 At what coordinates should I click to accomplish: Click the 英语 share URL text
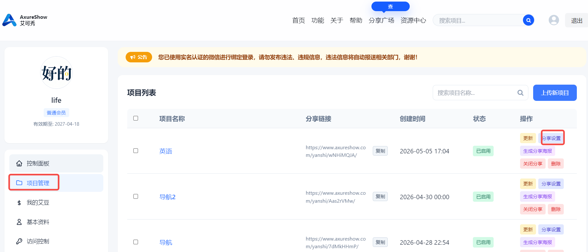336,151
